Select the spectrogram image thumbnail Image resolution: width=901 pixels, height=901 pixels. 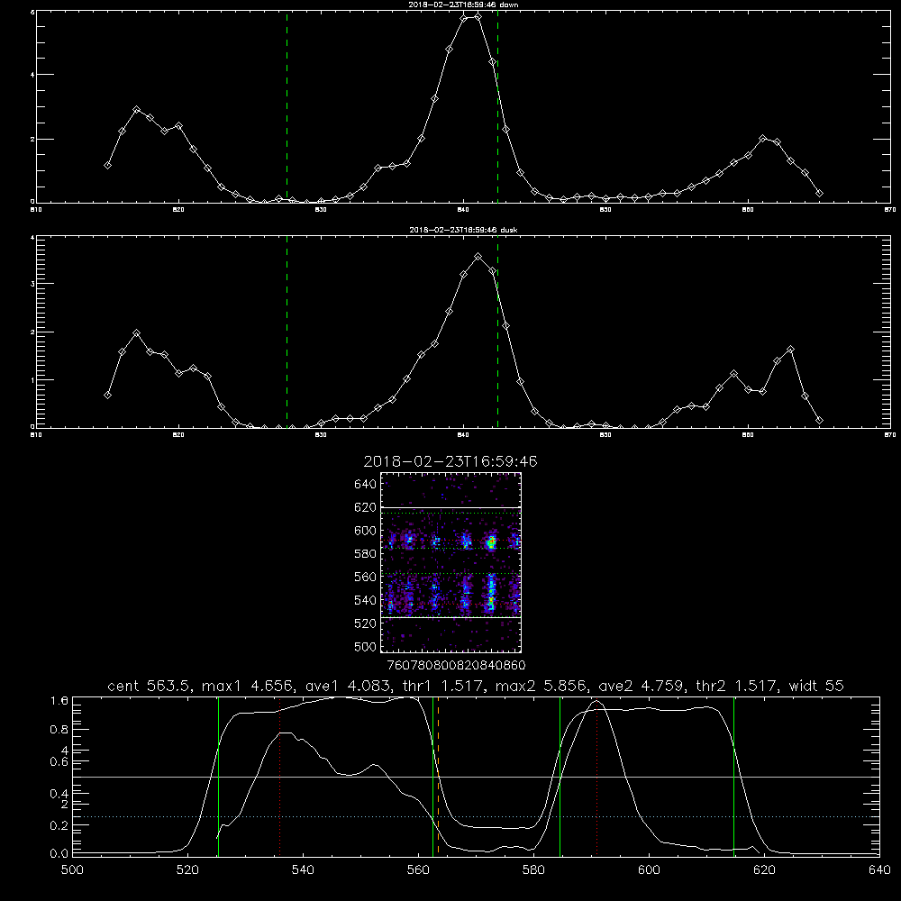[450, 562]
